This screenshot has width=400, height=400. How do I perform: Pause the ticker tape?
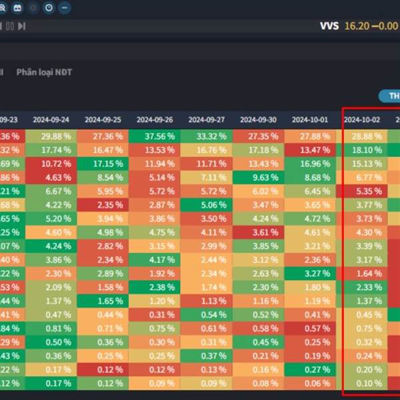point(10,26)
